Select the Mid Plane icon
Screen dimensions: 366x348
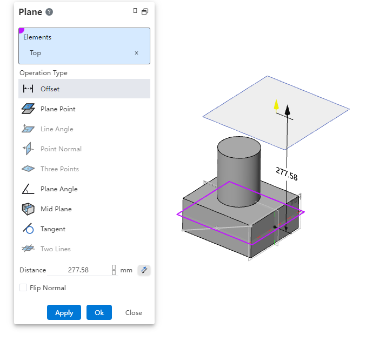point(28,209)
